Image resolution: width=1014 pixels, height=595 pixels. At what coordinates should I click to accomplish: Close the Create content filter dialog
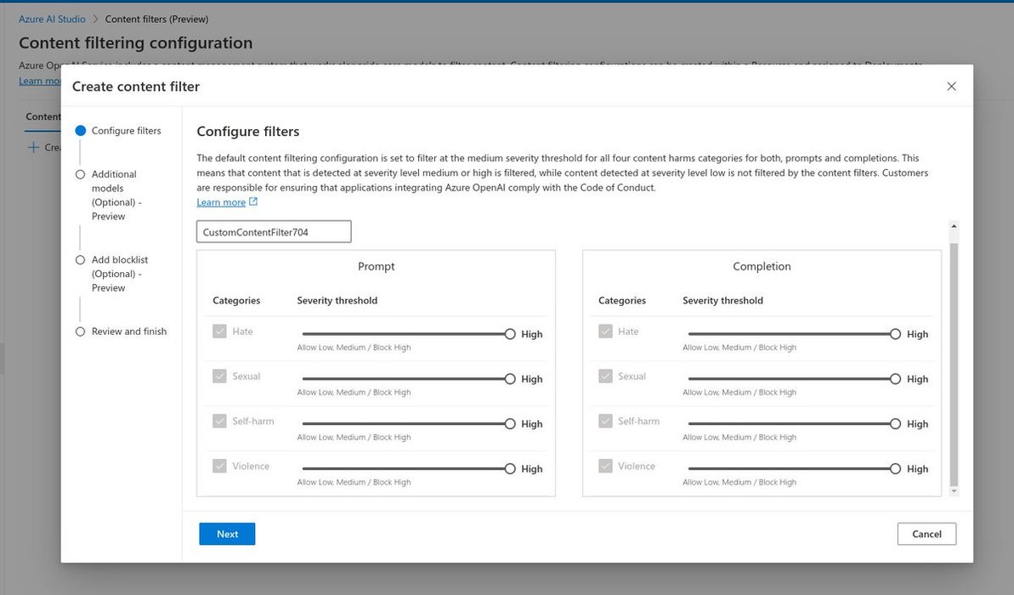click(x=951, y=87)
